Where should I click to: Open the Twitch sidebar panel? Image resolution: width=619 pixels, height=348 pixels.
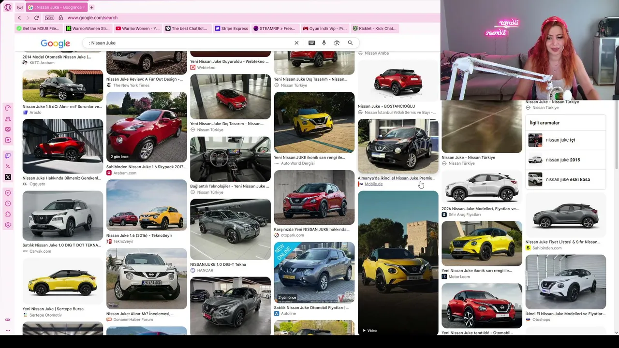(x=8, y=156)
